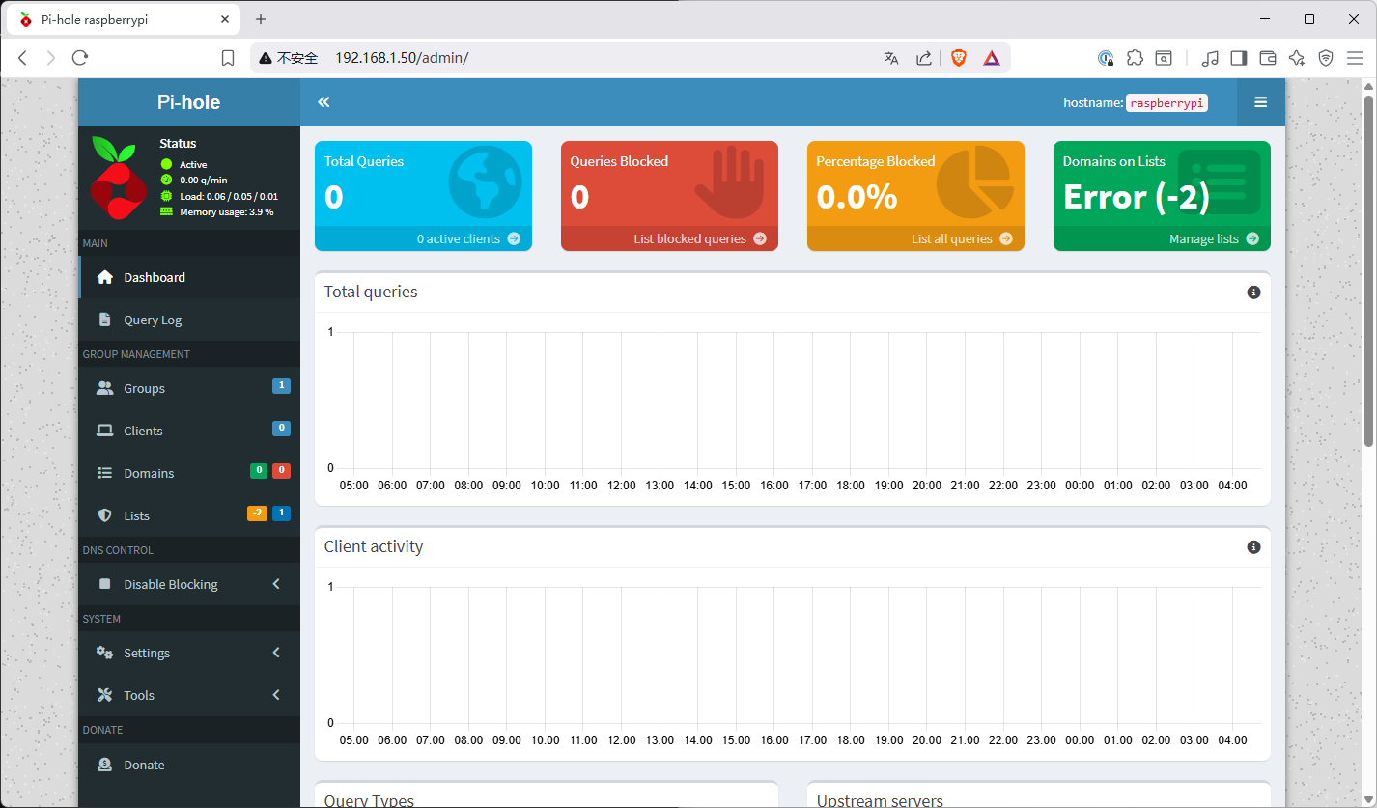Click the Dashboard home icon

click(105, 277)
